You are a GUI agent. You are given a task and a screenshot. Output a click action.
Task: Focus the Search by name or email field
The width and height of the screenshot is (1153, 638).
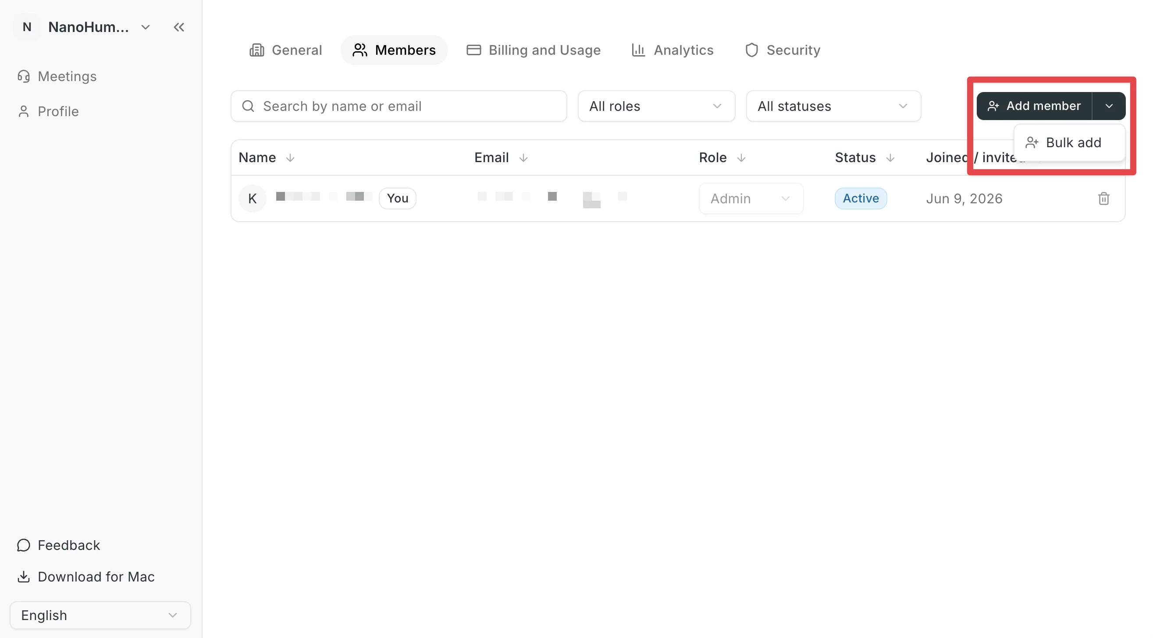[x=399, y=106]
